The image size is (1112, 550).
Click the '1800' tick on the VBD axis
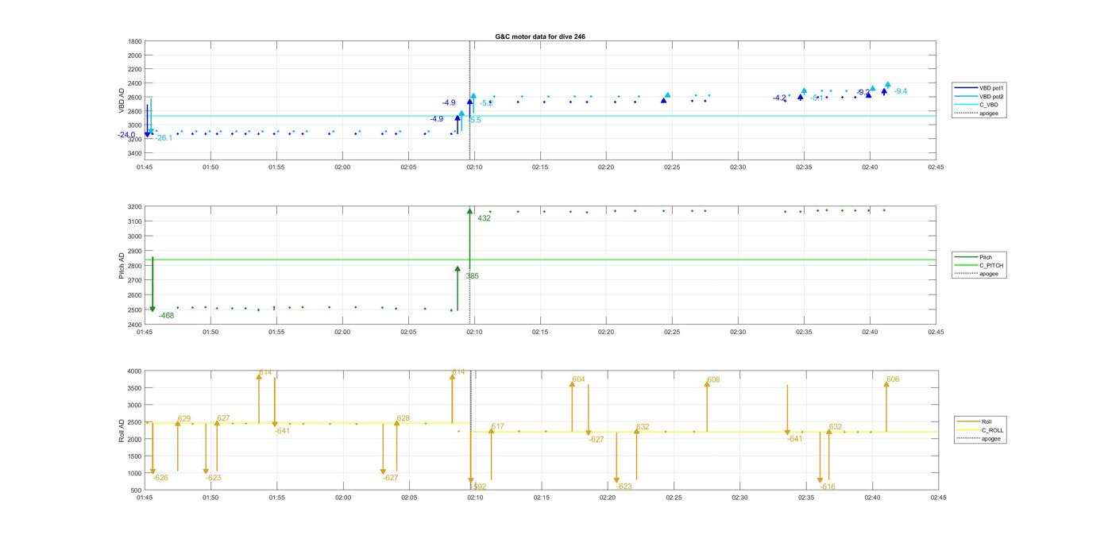(134, 41)
